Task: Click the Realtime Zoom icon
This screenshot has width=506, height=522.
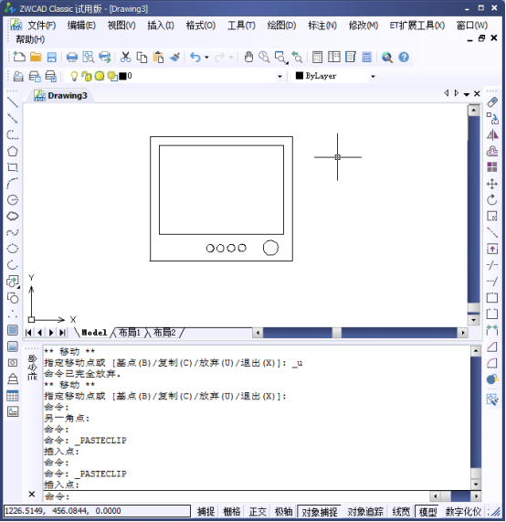Action: pyautogui.click(x=265, y=57)
